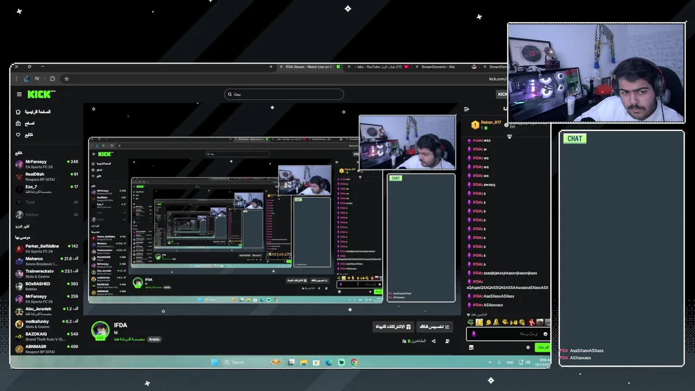Screen dimensions: 695x391
Task: Open the Browse sidebar item
Action: (25, 123)
